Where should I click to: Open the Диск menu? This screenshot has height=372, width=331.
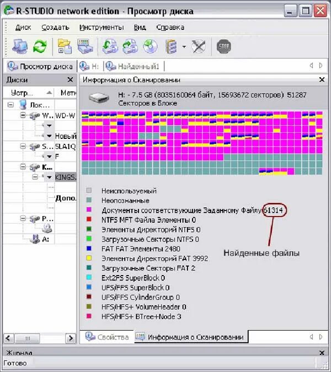tap(23, 28)
